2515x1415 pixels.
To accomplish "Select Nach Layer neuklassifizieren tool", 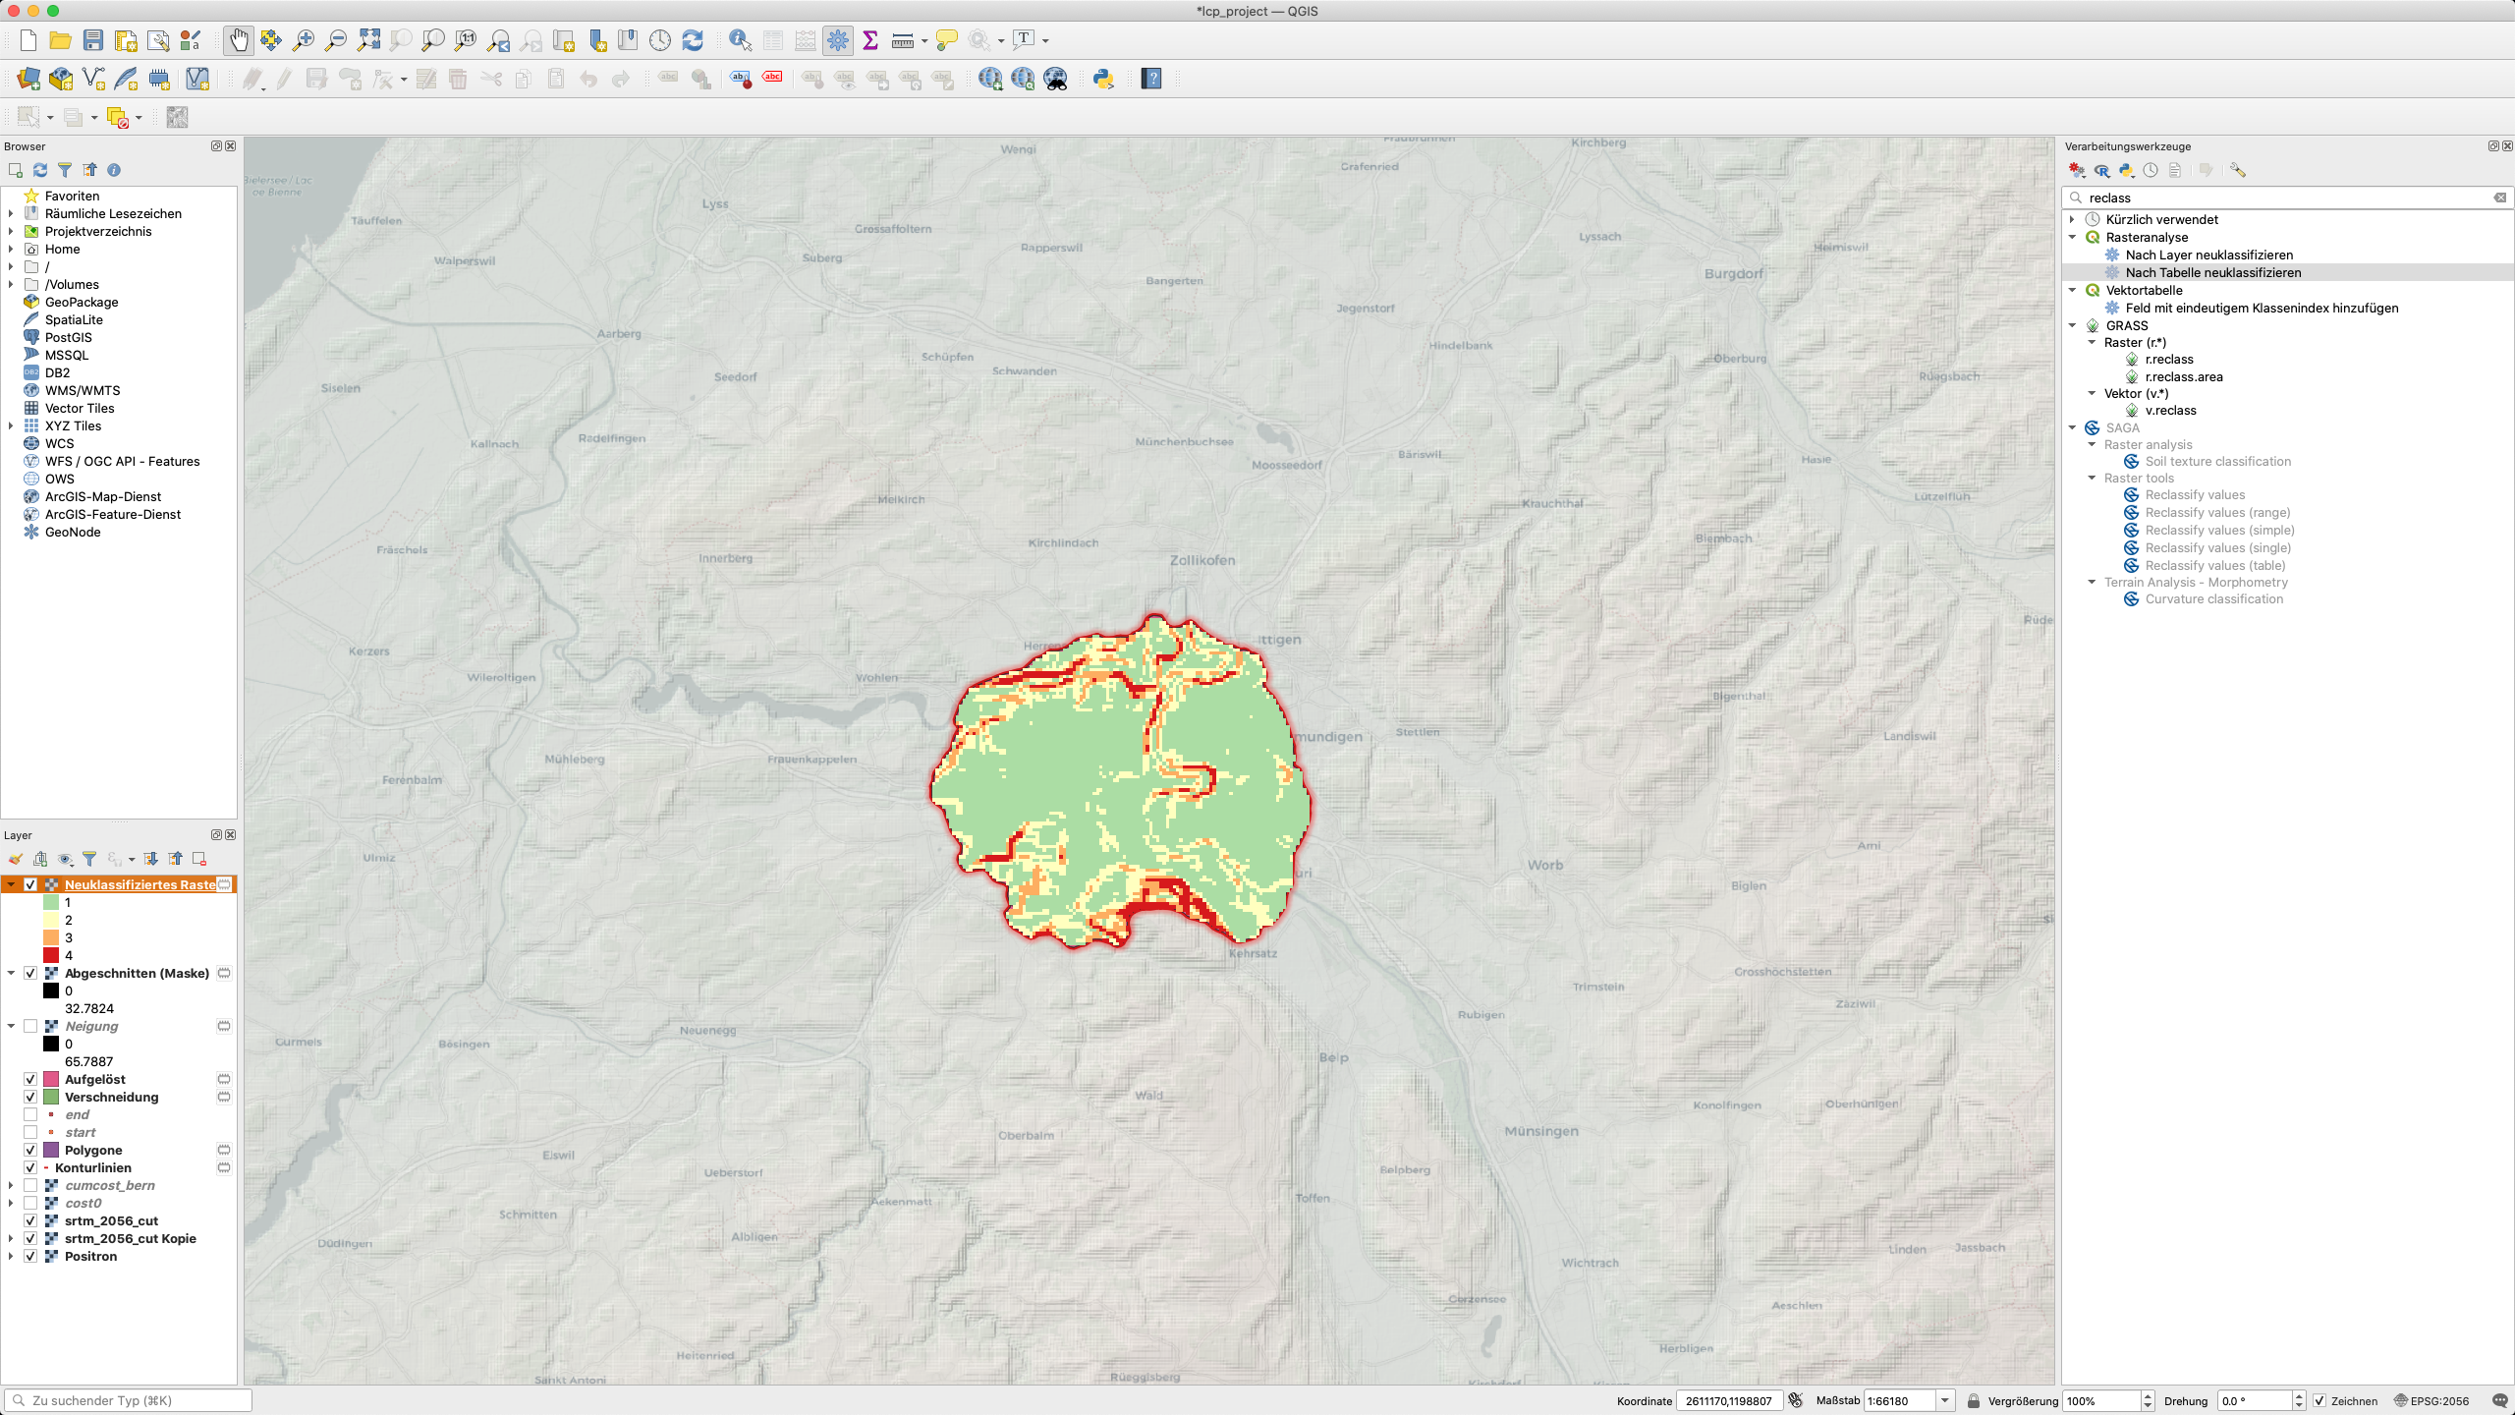I will (x=2208, y=255).
